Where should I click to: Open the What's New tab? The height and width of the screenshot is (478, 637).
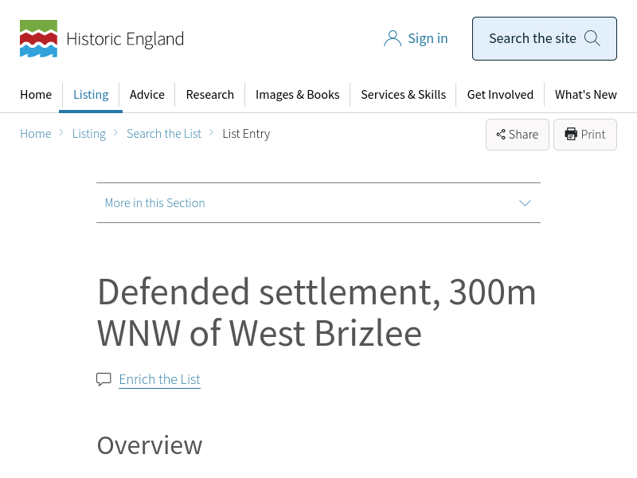point(586,95)
